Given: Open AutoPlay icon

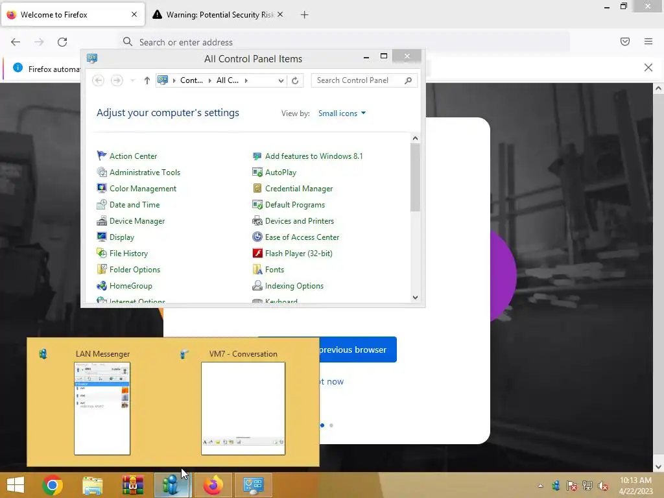Looking at the screenshot, I should click(257, 172).
